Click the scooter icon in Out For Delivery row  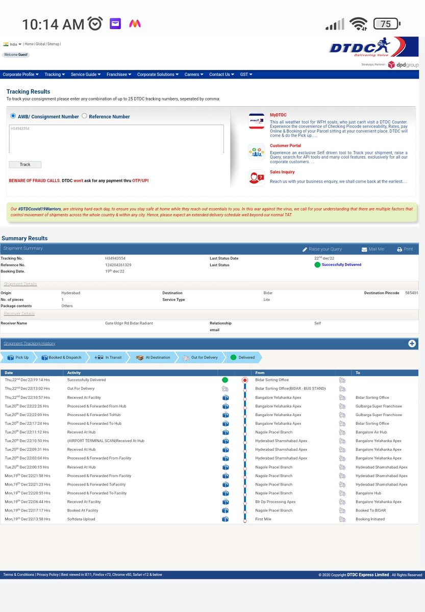tap(225, 389)
